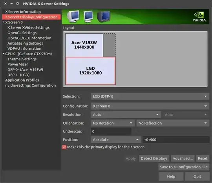Viewport: 212px width, 183px height.
Task: Click the leftmost CRT monitor icon in banner
Action: click(73, 16)
